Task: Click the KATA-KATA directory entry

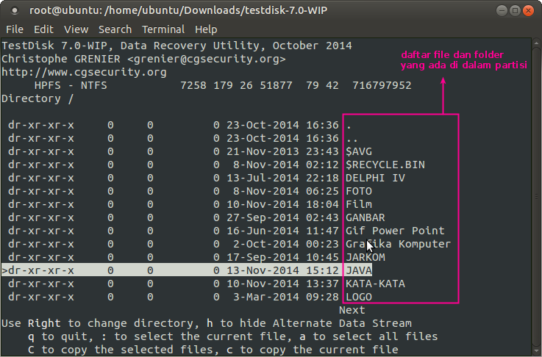Action: [375, 284]
